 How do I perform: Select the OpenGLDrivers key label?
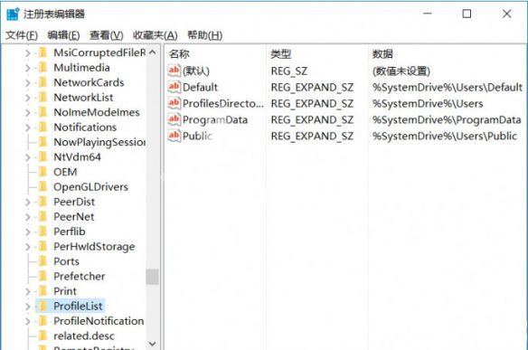91,187
